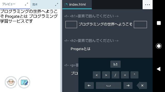The image size is (165, 92).
Task: Click the h1 comment line in editor
Action: point(91,16)
